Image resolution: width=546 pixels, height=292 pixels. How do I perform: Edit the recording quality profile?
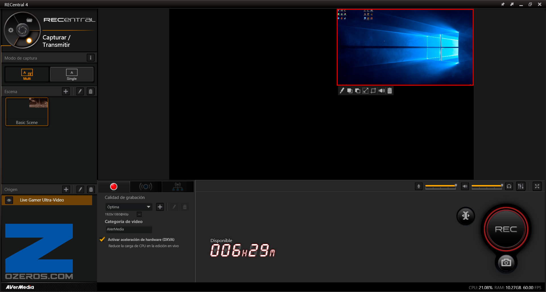click(x=174, y=207)
